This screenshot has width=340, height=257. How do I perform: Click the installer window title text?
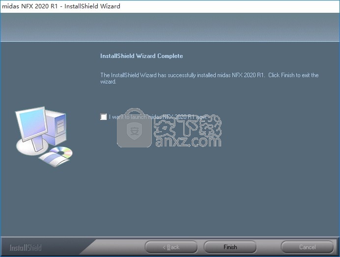coord(61,6)
